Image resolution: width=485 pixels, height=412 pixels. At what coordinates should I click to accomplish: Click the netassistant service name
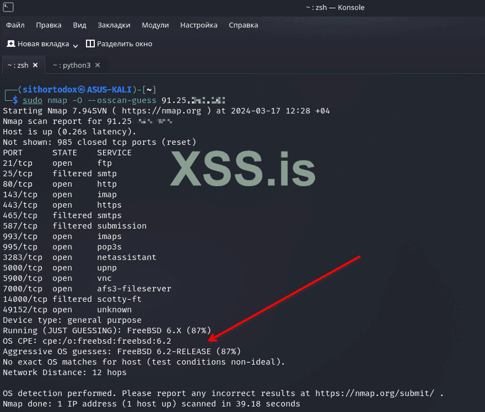[127, 257]
